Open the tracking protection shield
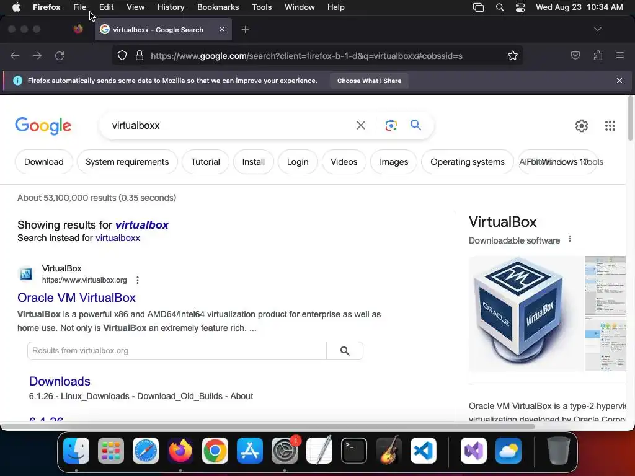 [x=122, y=55]
